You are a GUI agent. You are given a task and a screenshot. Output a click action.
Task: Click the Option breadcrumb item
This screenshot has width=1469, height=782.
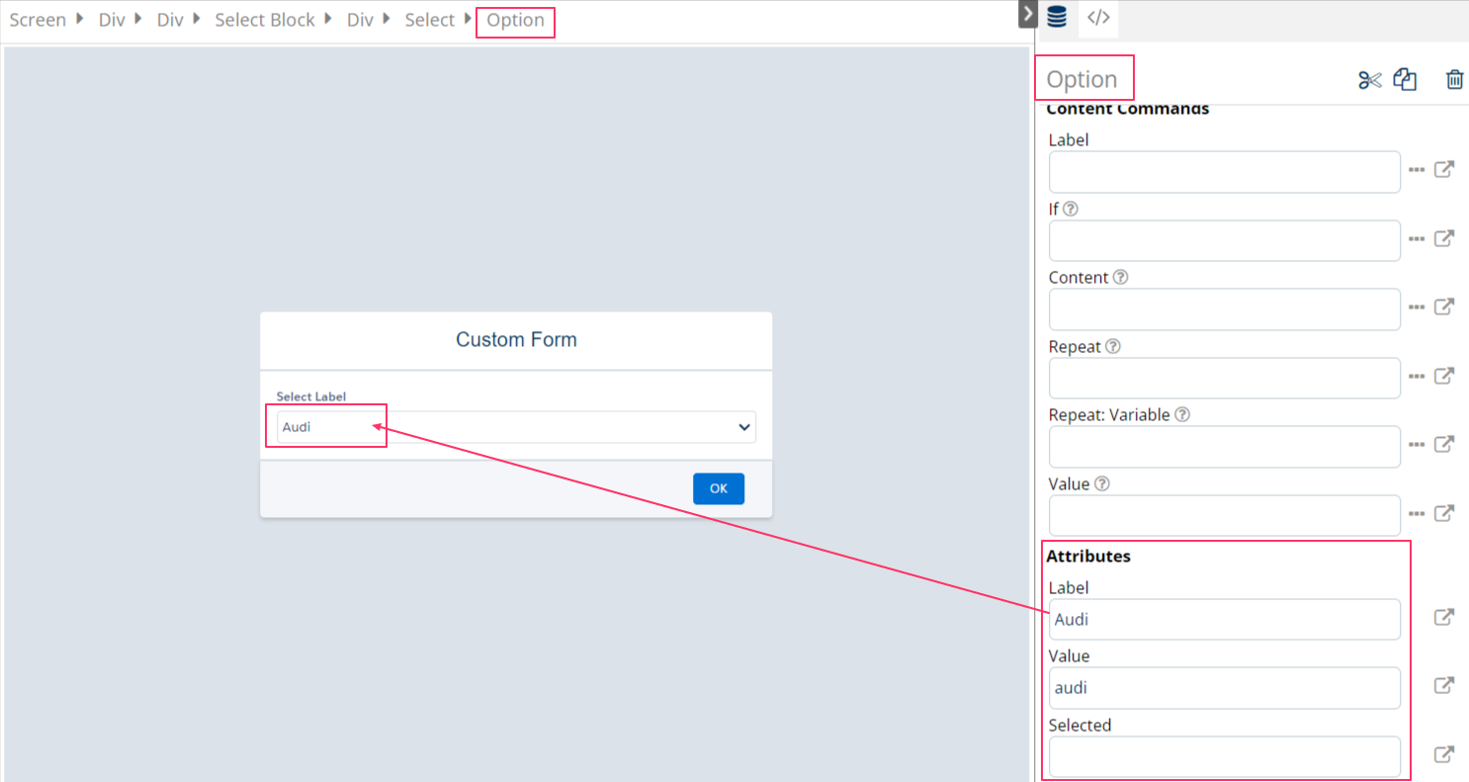pos(515,21)
